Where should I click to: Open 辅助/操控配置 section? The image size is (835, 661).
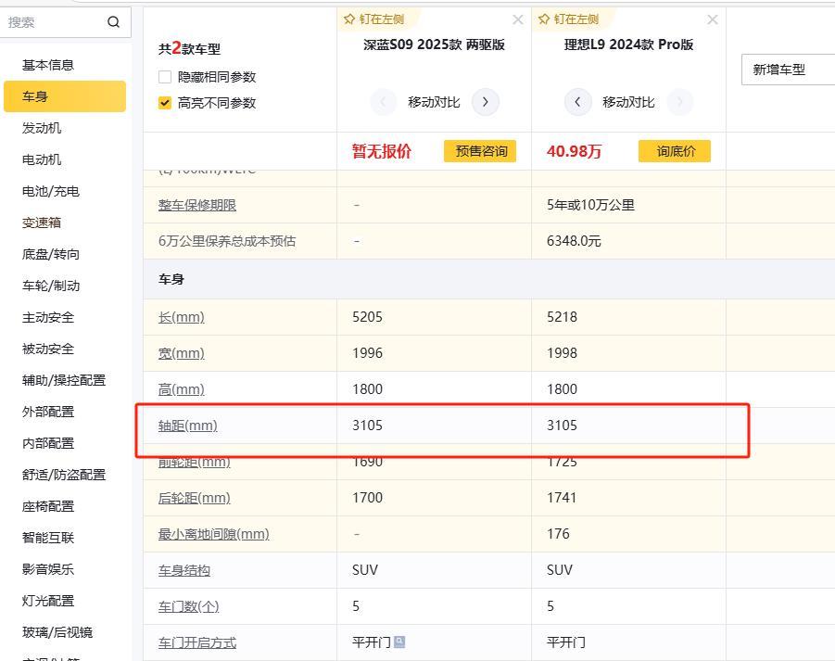pyautogui.click(x=63, y=380)
